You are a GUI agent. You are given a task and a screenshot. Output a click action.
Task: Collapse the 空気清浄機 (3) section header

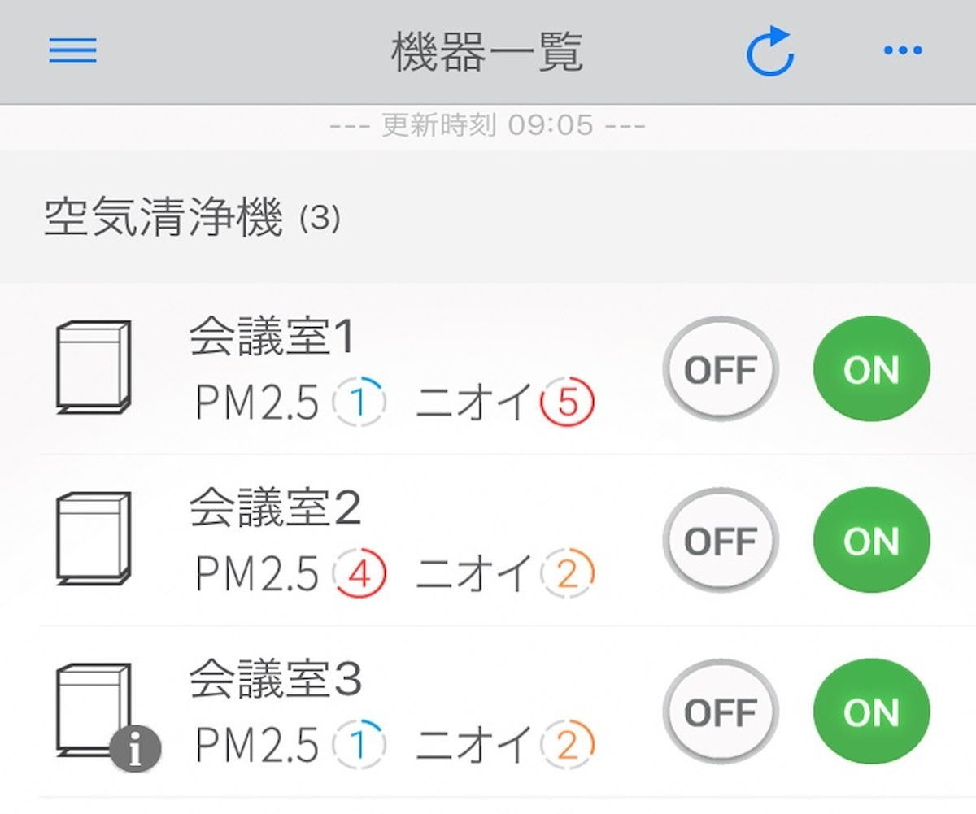click(488, 217)
